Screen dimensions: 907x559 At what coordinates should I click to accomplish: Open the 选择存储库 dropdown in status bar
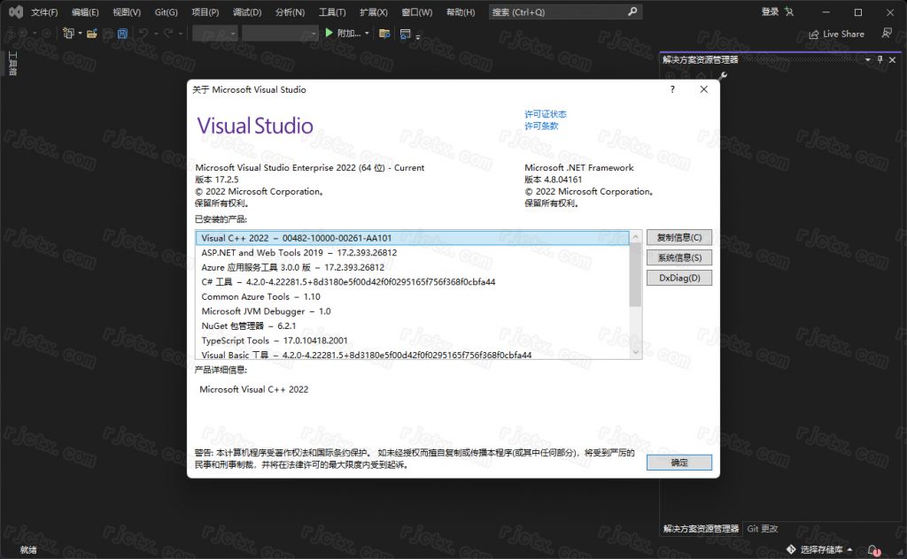(821, 550)
